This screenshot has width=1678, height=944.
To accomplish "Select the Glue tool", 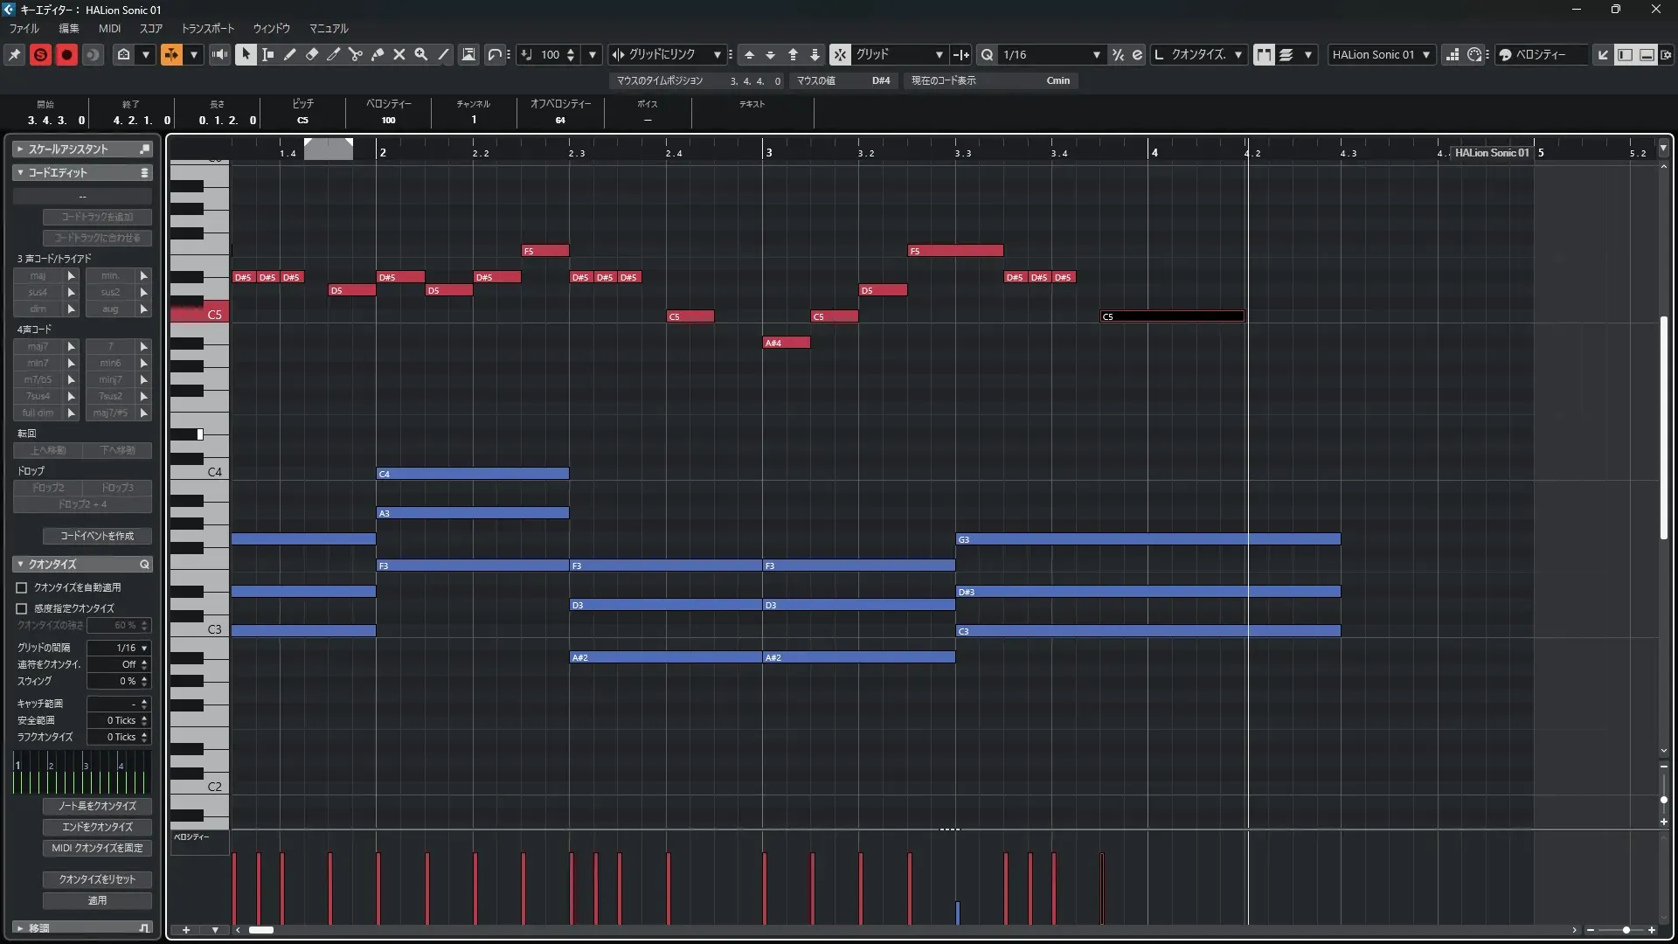I will click(378, 54).
